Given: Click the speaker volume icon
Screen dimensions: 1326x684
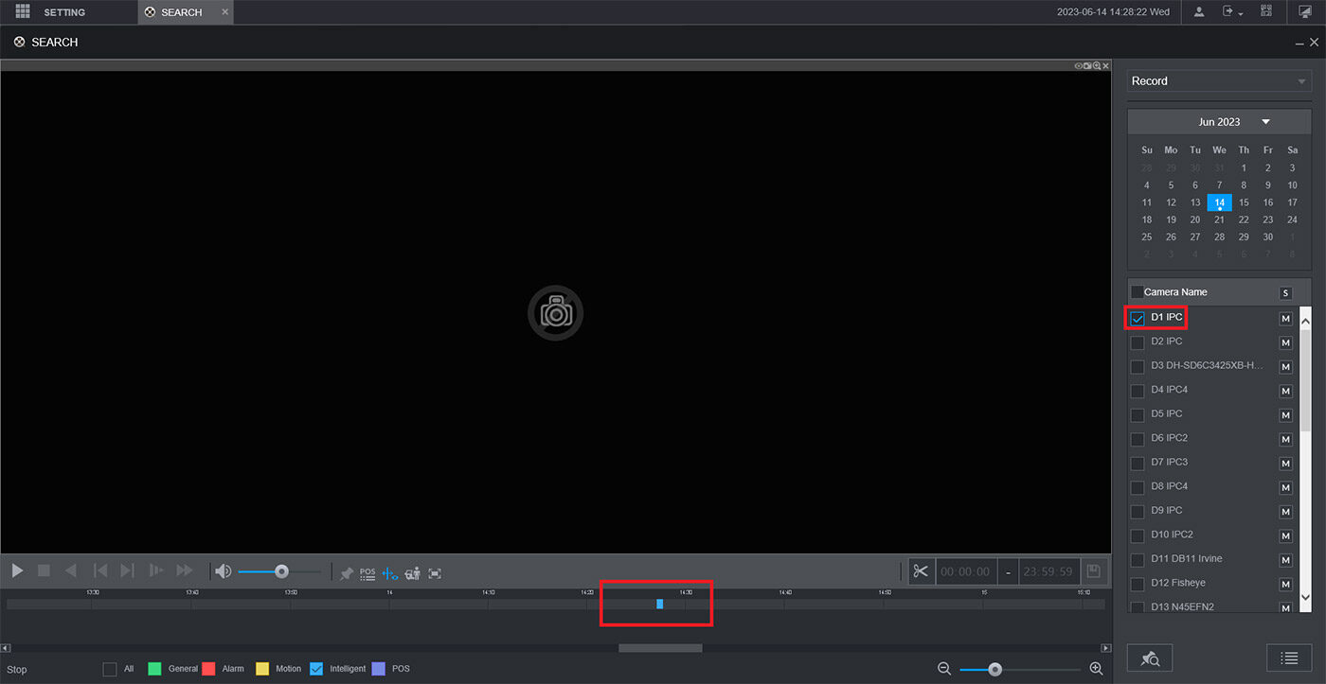Looking at the screenshot, I should pyautogui.click(x=224, y=571).
